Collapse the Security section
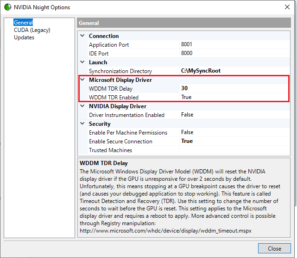 pos(82,123)
